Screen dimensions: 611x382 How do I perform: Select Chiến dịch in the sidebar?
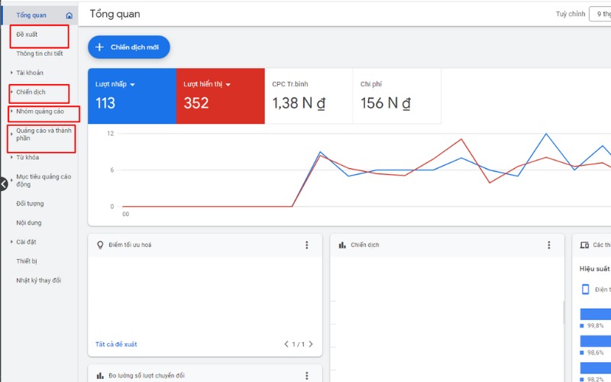pyautogui.click(x=31, y=92)
